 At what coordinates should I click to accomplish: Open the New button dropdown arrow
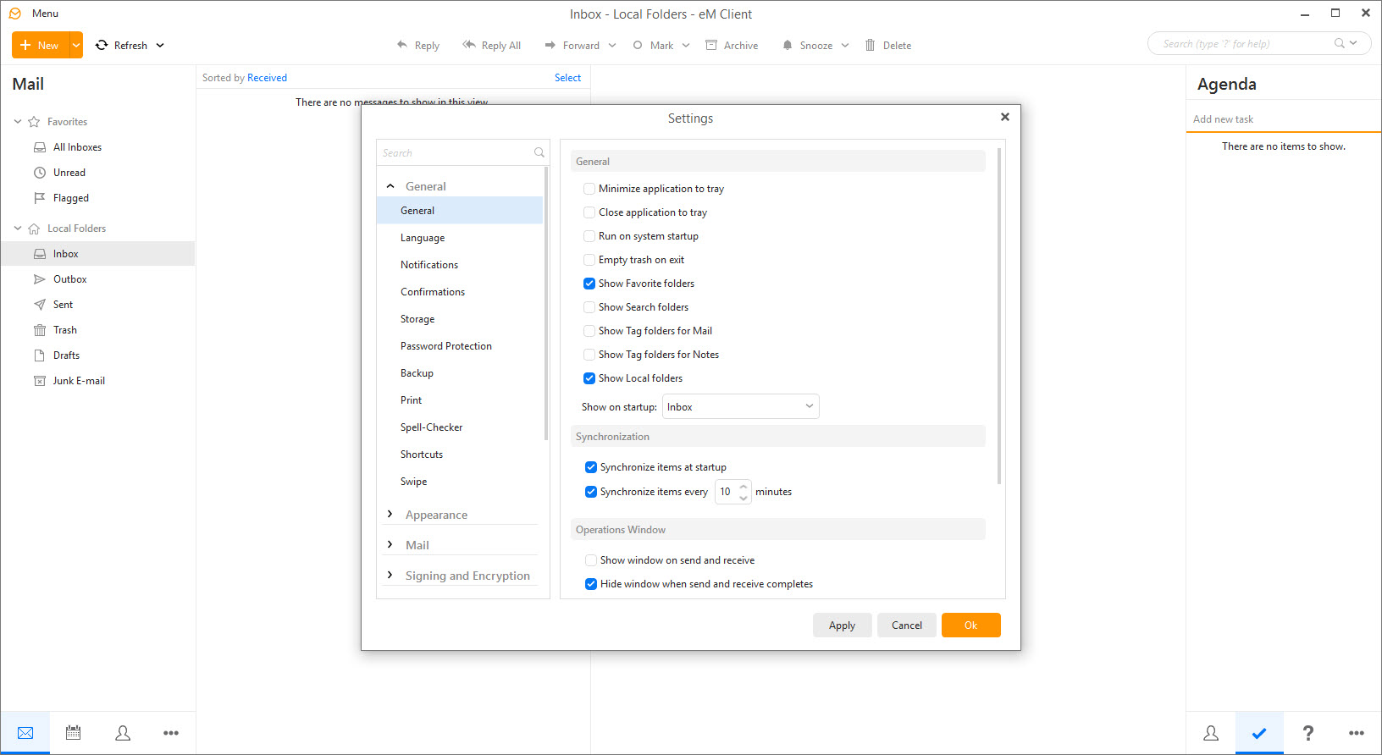coord(76,45)
